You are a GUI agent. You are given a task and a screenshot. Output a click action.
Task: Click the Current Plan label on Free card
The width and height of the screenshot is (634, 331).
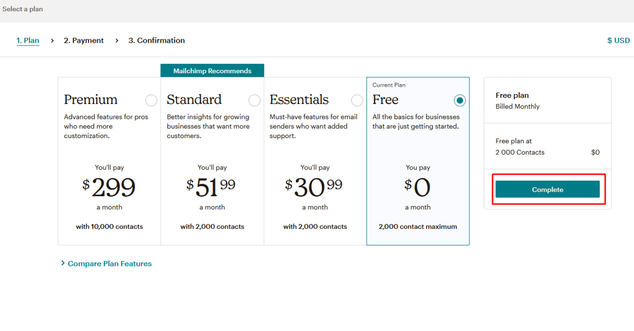click(389, 85)
